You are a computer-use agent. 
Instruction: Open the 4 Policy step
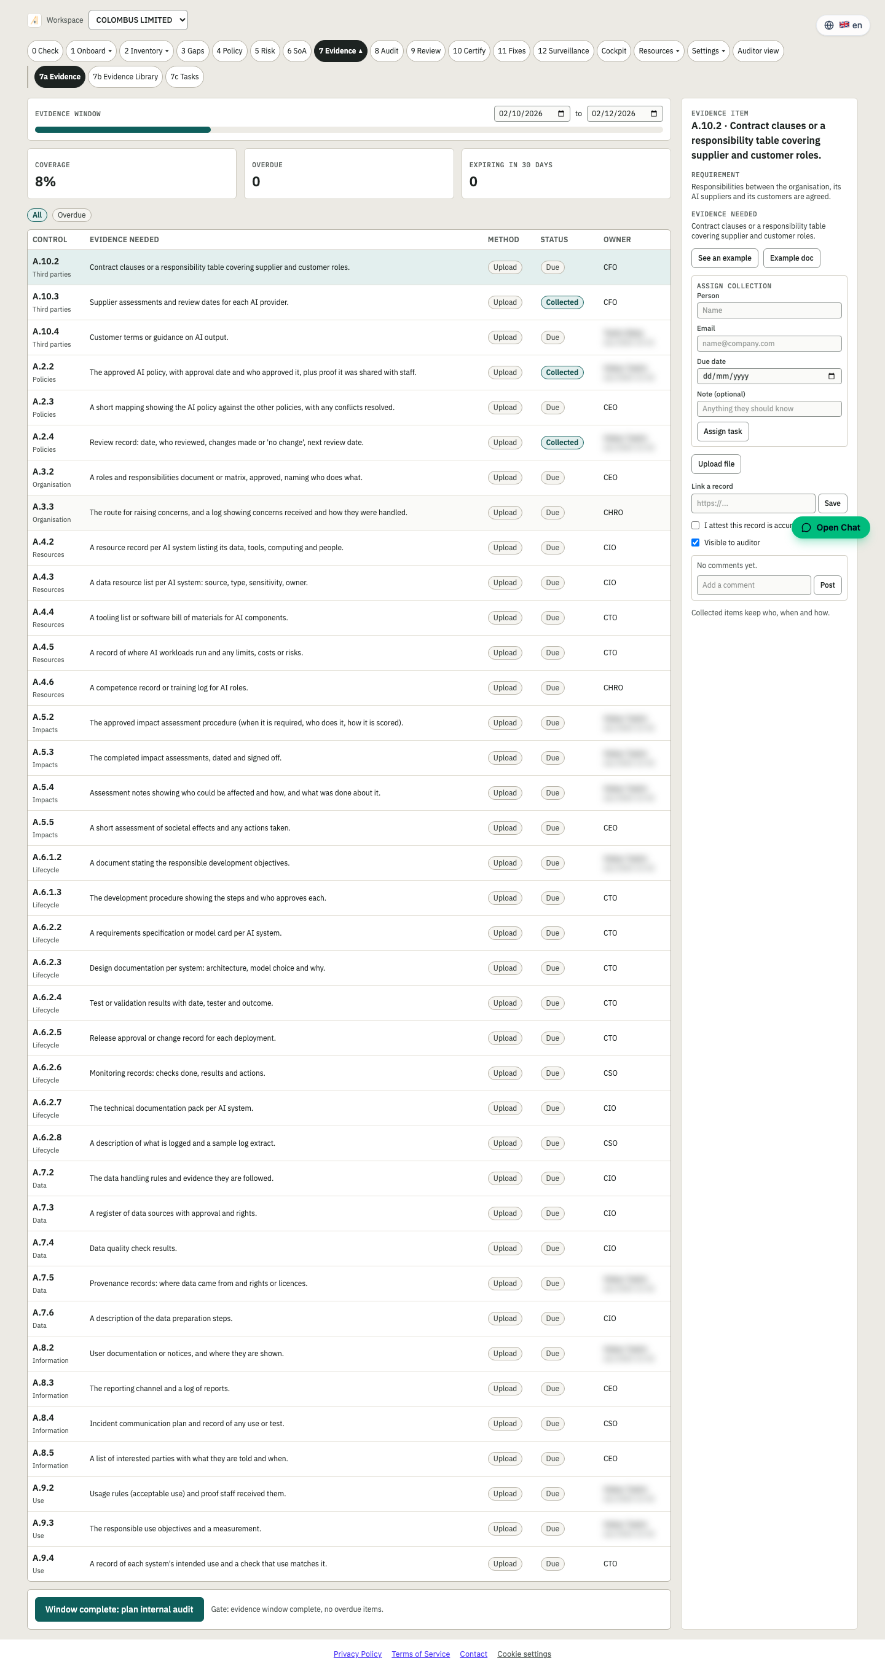(229, 51)
